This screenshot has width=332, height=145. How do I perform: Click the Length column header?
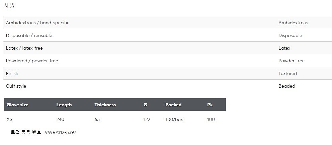point(64,105)
